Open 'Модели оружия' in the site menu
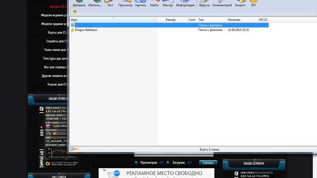 pos(54,24)
